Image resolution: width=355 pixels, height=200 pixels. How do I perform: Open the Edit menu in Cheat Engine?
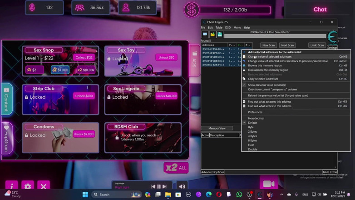pos(210,27)
